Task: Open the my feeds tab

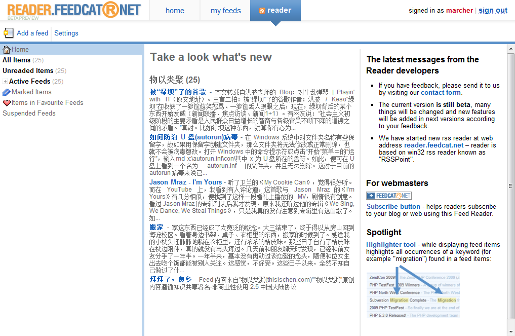Action: tap(226, 11)
